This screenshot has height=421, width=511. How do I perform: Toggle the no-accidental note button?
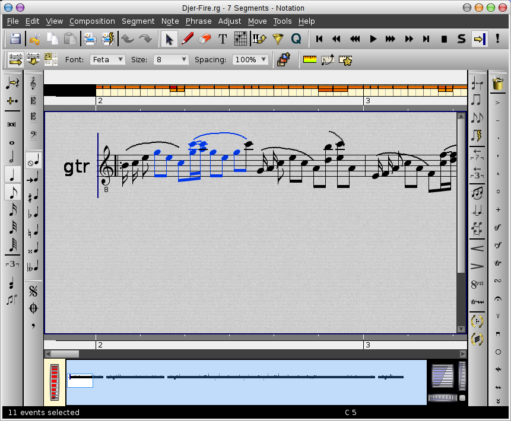[33, 160]
